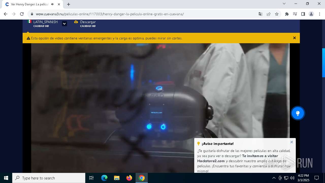Open File Explorer from taskbar
This screenshot has height=183, width=325.
click(x=117, y=178)
